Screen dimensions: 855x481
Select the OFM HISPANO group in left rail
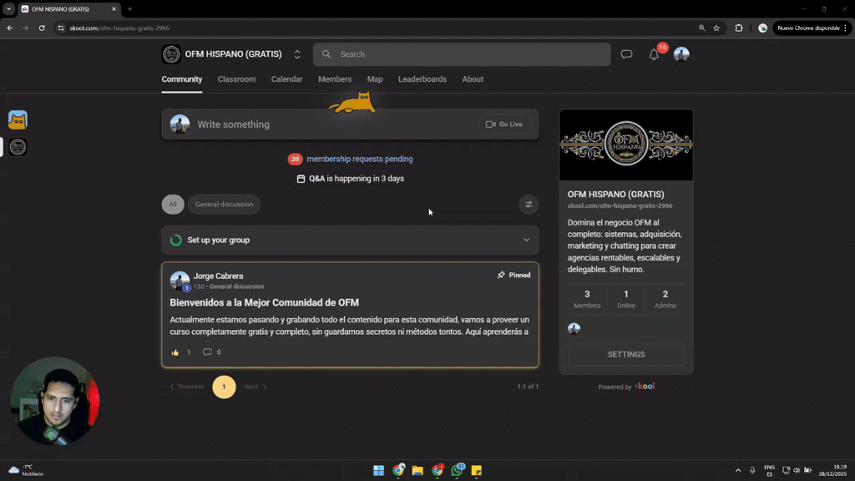[18, 147]
